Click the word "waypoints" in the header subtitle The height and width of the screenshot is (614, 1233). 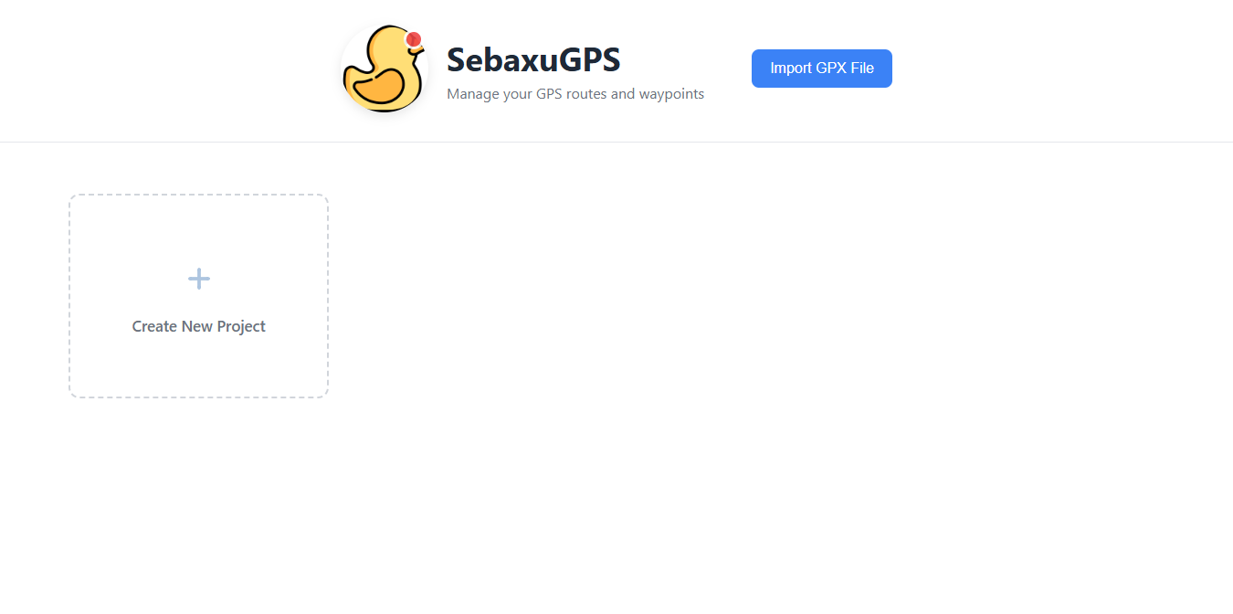[x=671, y=94]
